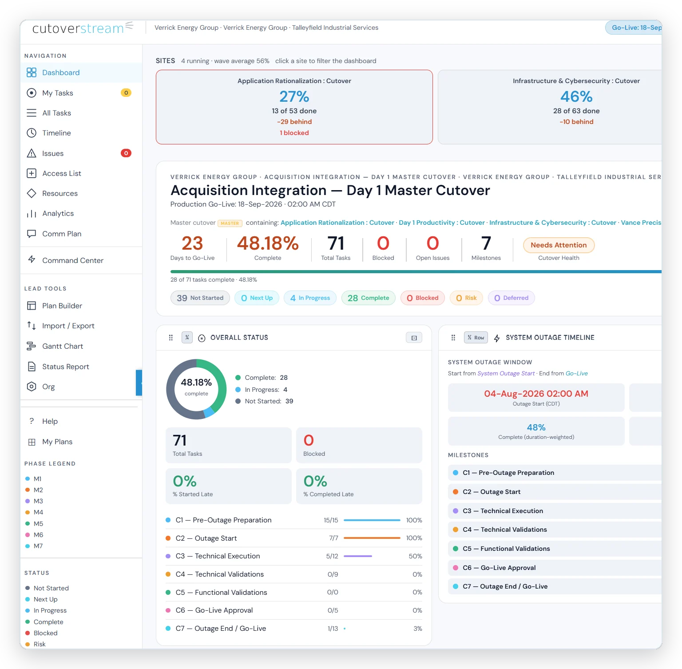
Task: Open the Dashboard grid icon
Action: tap(32, 72)
